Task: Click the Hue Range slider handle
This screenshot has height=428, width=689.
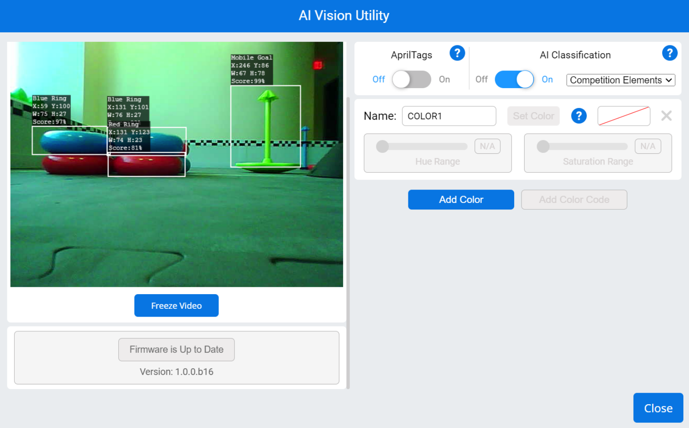Action: click(x=382, y=146)
